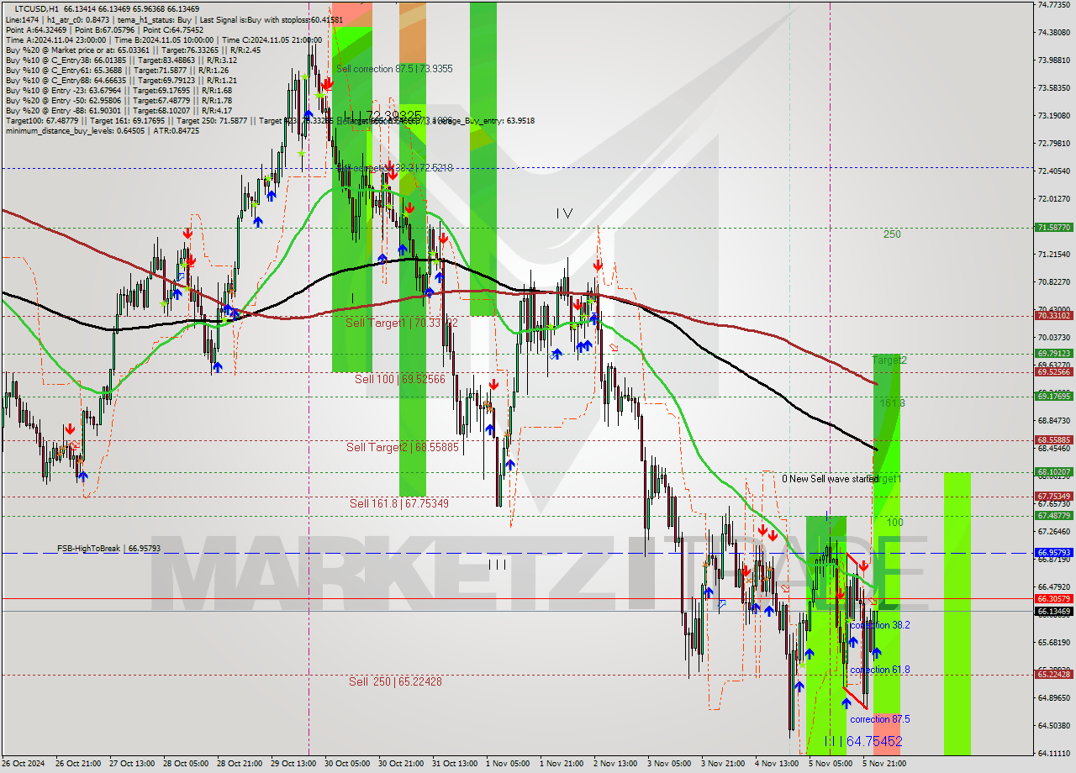The width and height of the screenshot is (1076, 773).
Task: Click the '29 Oct 13:00' time label
Action: coord(293,764)
